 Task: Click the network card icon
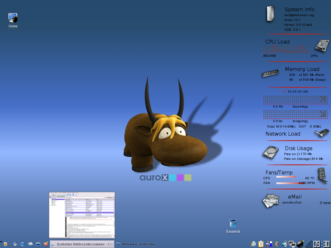(322, 133)
